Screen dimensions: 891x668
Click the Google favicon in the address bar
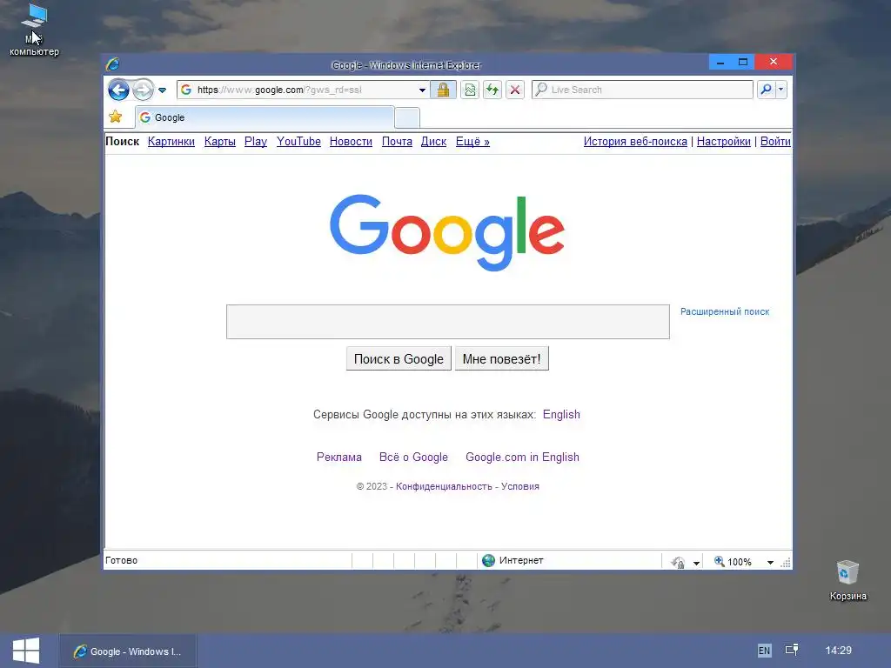pos(186,90)
